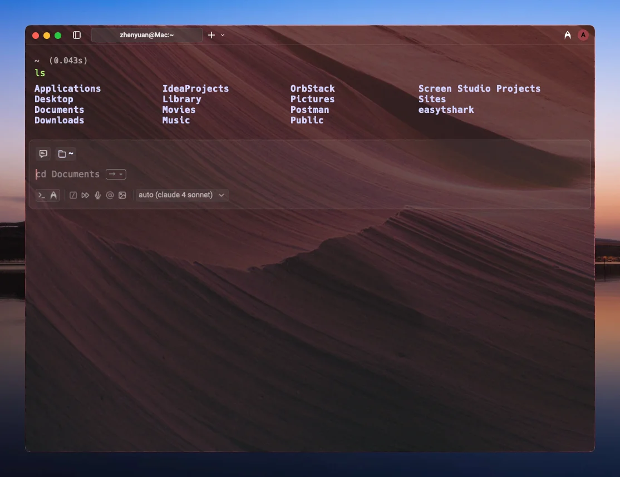The height and width of the screenshot is (477, 620).
Task: Attach context with the @ icon
Action: 110,195
